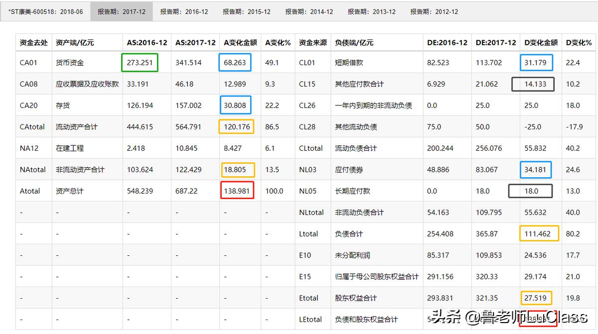598x334 pixels.
Task: Click the black-boxed 长期应付款 value 18.0
Action: click(530, 191)
